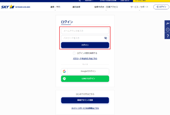The image size is (170, 115).
Task: Open the clock side panel icon
Action: click(x=168, y=30)
